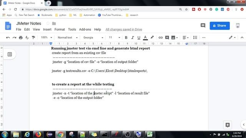This screenshot has height=138, width=246.
Task: Click the heading 'to create a report at the while testing'
Action: [x=83, y=84]
